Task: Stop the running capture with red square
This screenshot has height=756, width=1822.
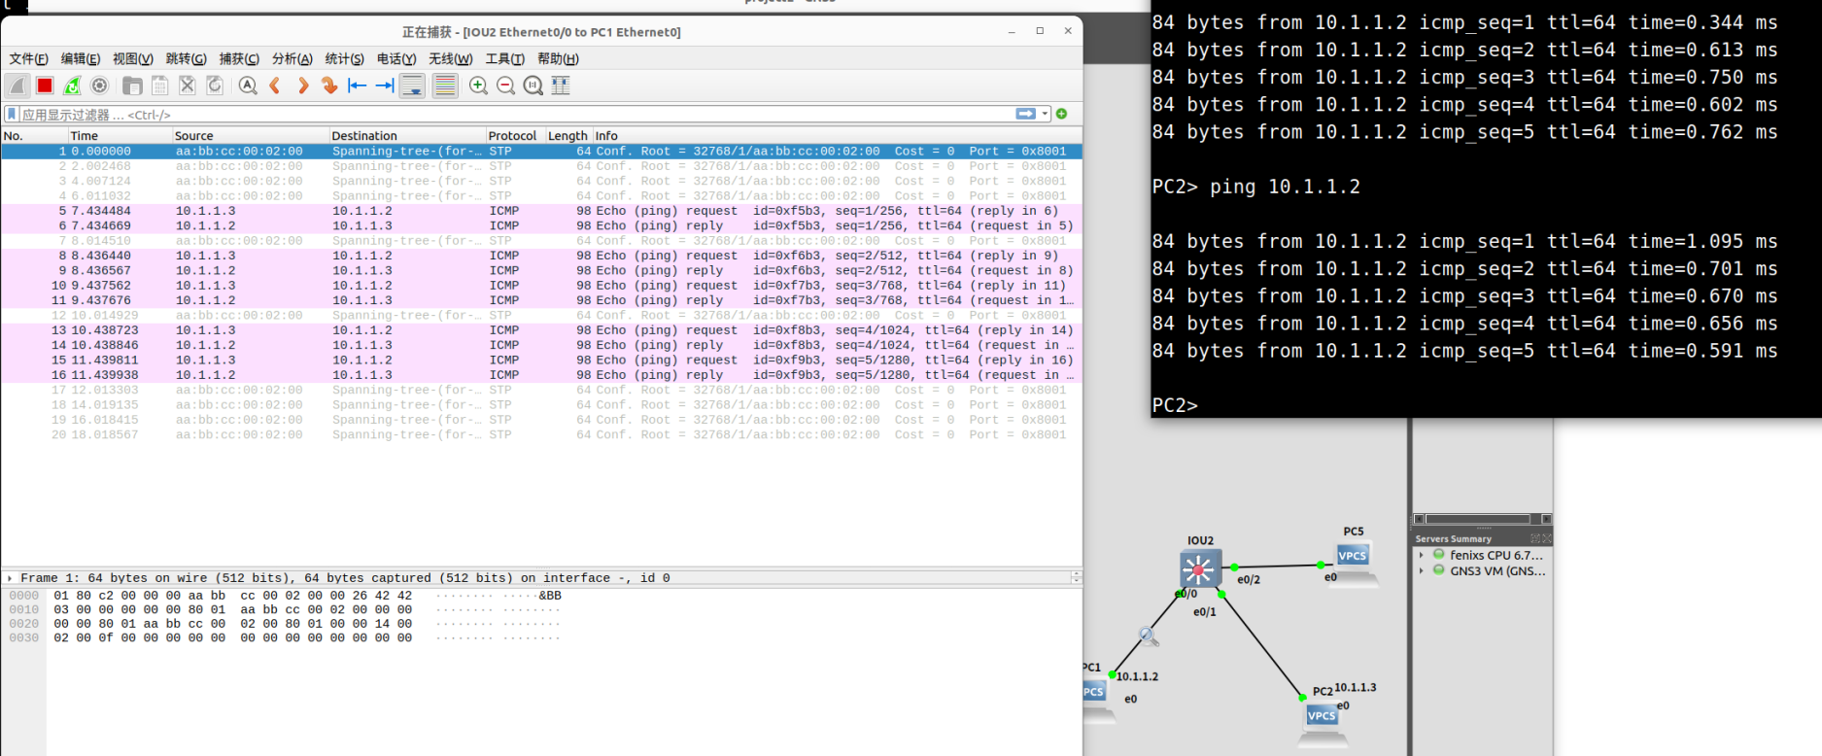Action: point(45,86)
